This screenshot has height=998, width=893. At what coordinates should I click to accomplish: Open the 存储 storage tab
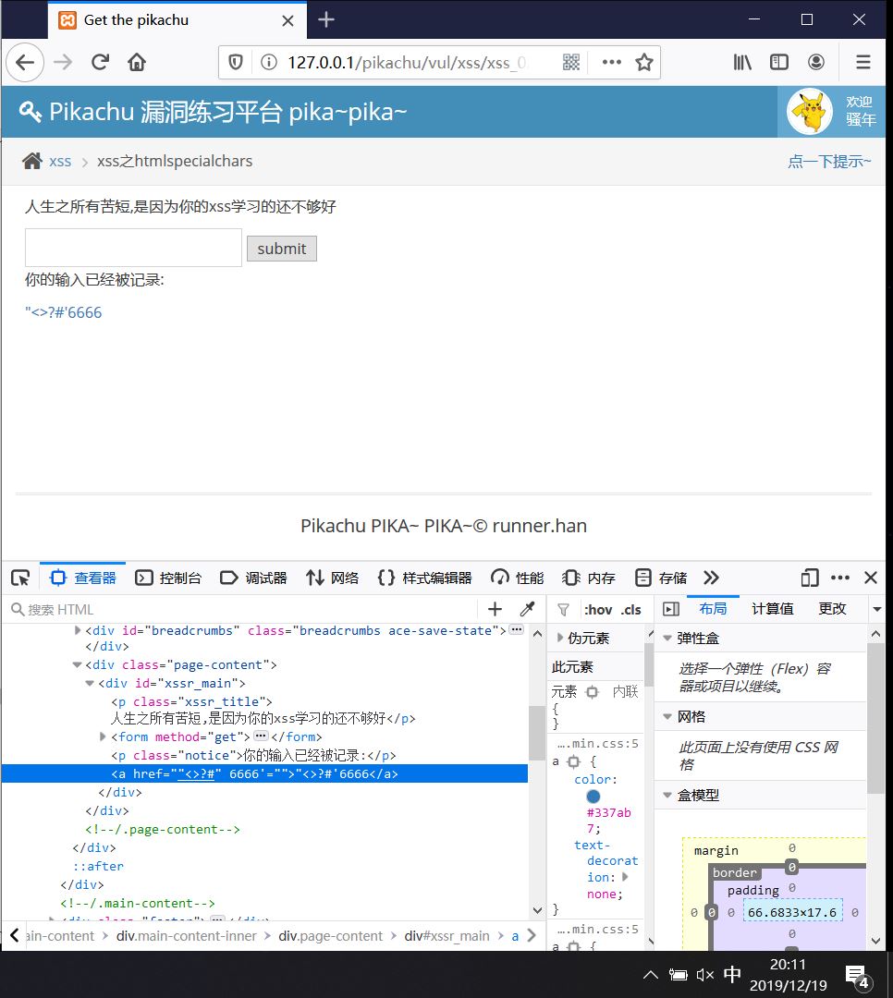click(661, 578)
